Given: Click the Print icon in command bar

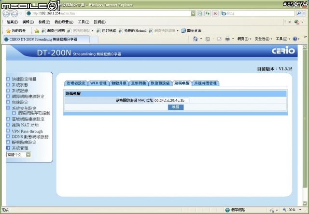Looking at the screenshot, I should 227,39.
